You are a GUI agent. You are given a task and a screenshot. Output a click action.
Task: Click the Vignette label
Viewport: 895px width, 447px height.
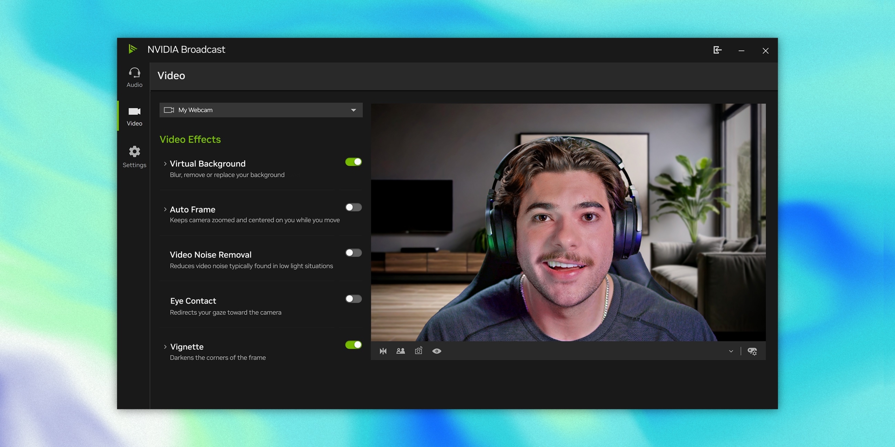(x=187, y=347)
